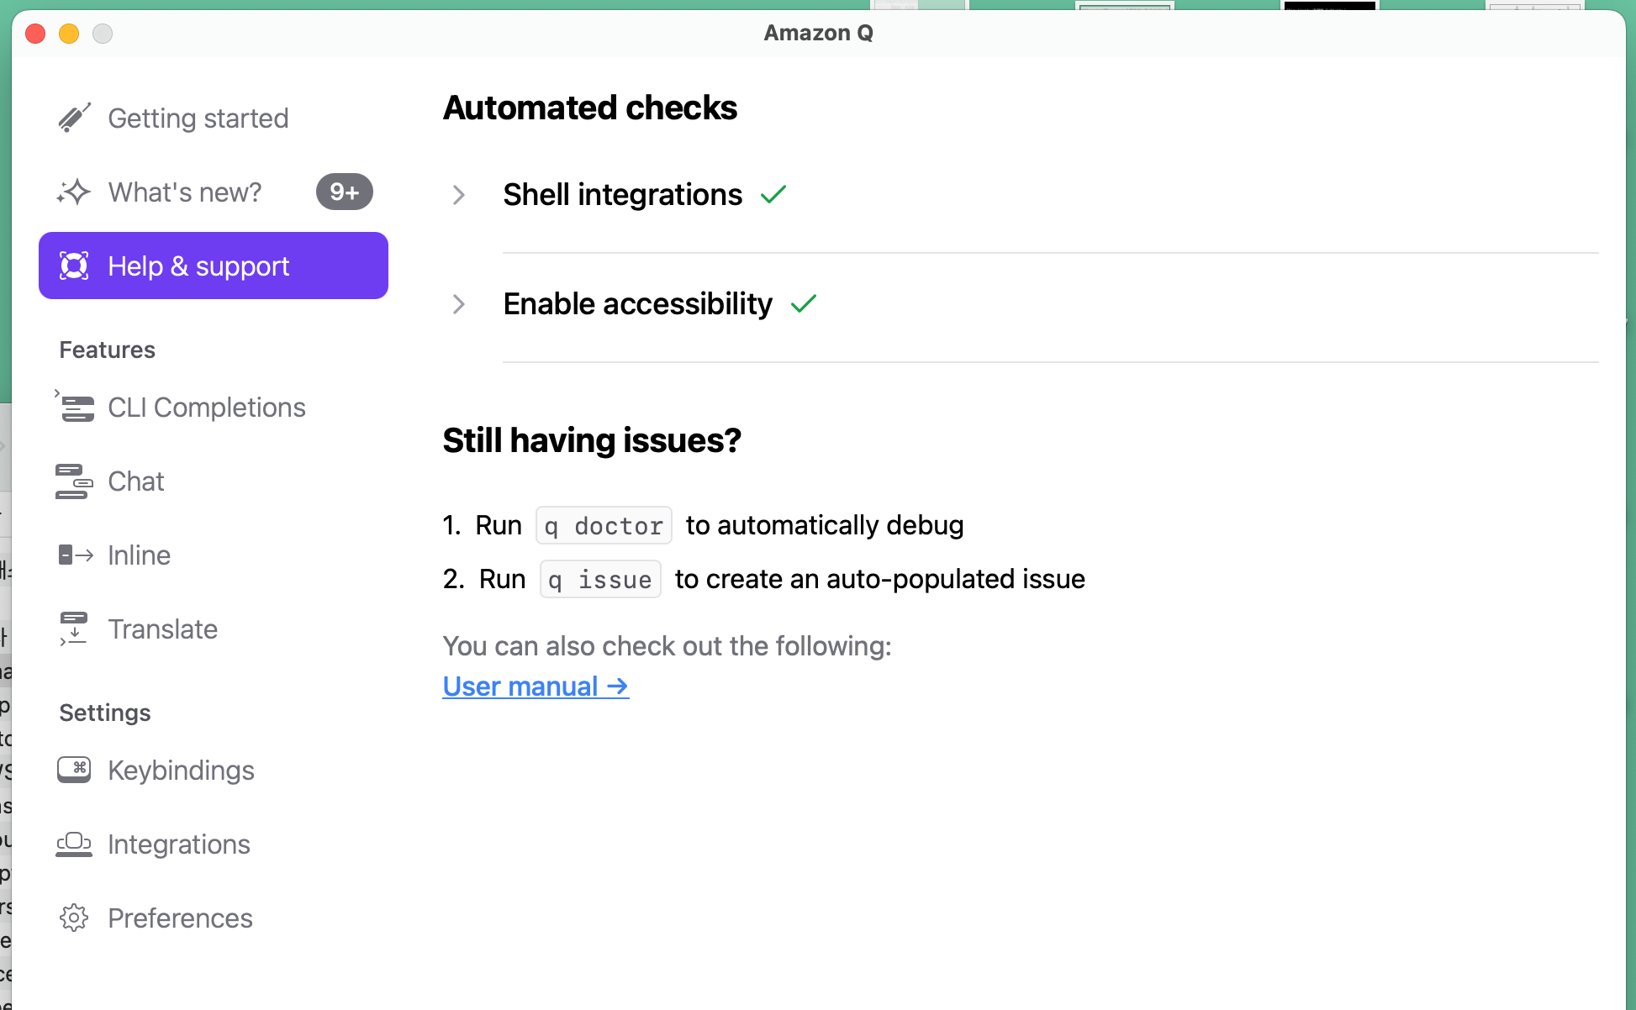Click the CLI Completions icon
The width and height of the screenshot is (1636, 1010).
(x=74, y=408)
